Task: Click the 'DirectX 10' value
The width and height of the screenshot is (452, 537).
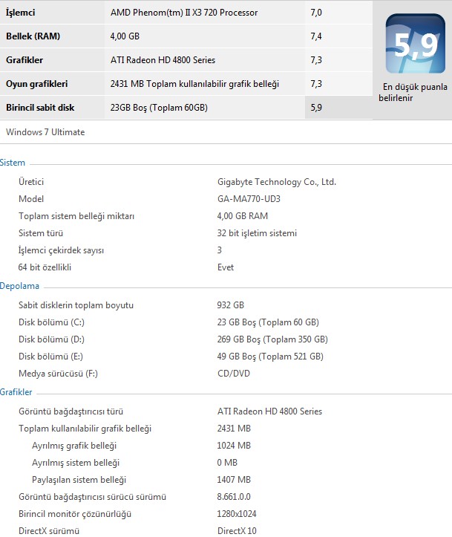Action: pyautogui.click(x=237, y=531)
